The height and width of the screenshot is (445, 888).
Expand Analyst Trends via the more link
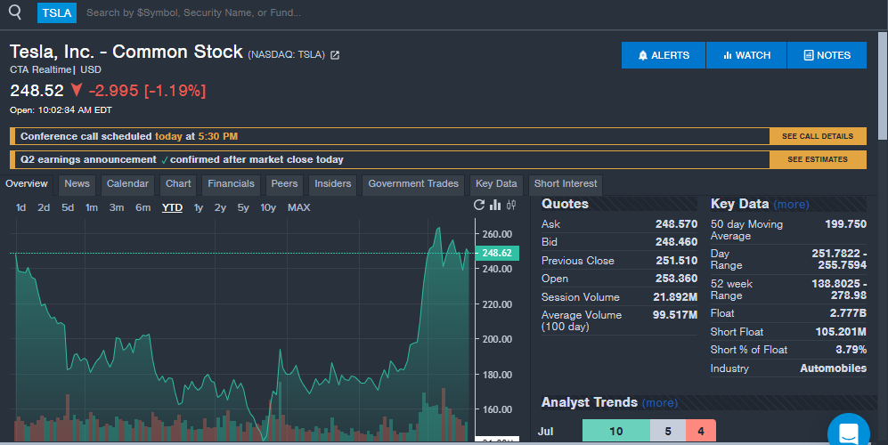[659, 403]
